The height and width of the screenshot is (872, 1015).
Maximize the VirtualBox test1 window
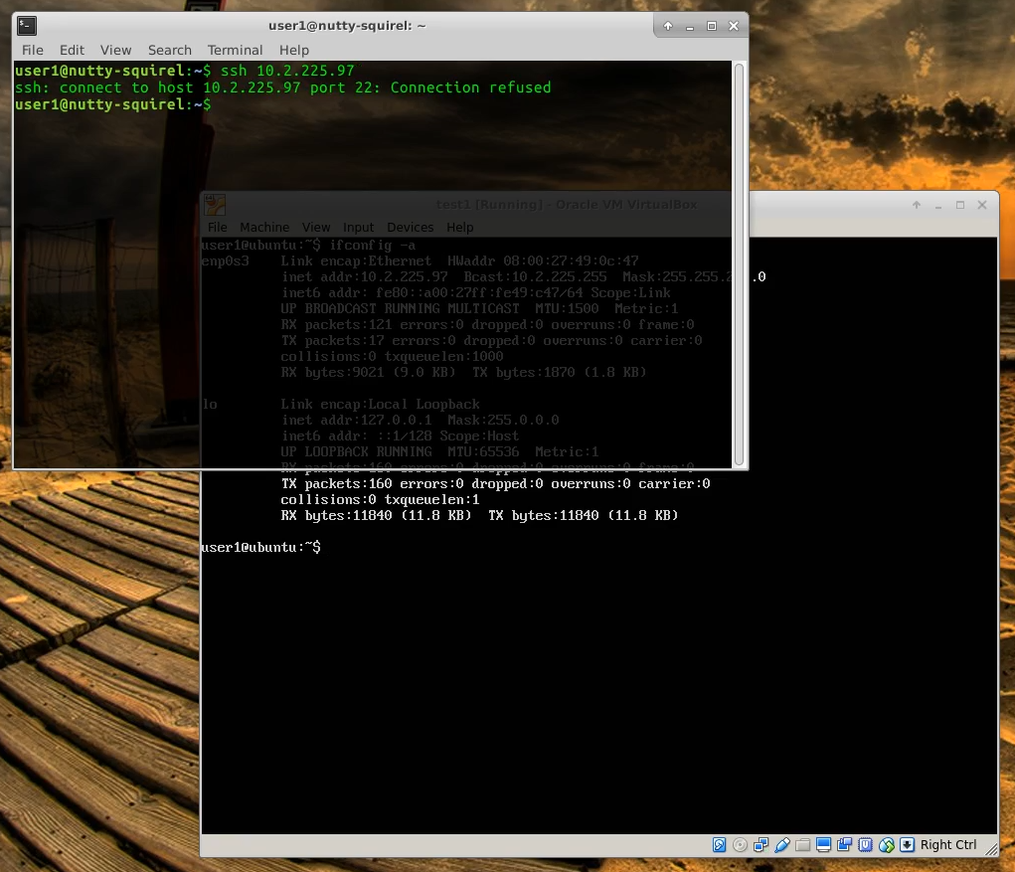point(960,205)
